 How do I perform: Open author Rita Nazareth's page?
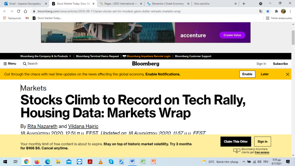(42, 126)
